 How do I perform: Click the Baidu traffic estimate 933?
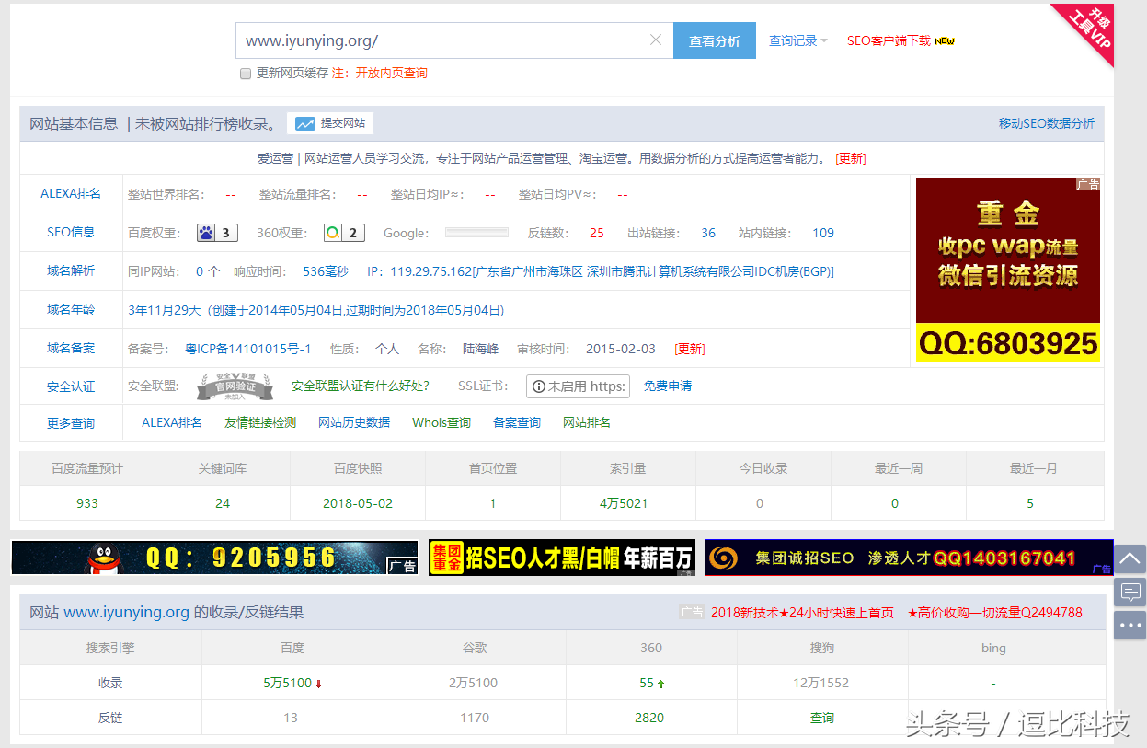(87, 503)
